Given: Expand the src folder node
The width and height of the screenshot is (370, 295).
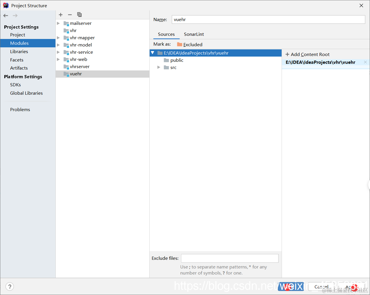Looking at the screenshot, I should 159,68.
